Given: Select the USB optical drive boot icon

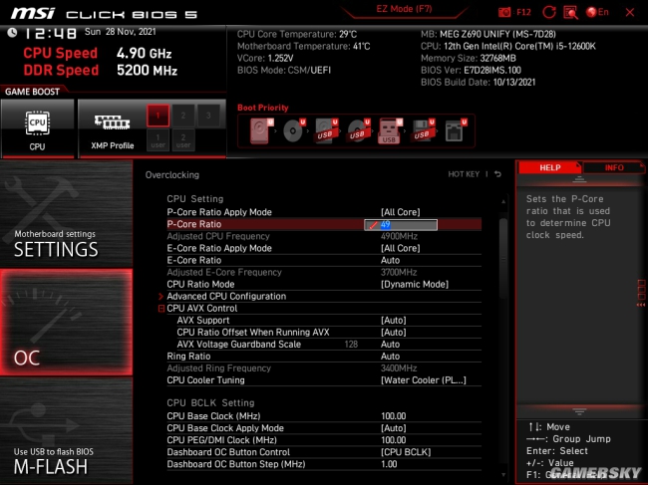Looking at the screenshot, I should 358,130.
